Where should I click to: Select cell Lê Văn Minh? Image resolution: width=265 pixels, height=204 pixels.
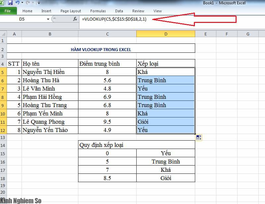pos(50,89)
